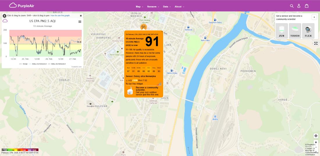This screenshot has width=320, height=156.
Task: Expand the Sensors menu
Action: coord(153,6)
